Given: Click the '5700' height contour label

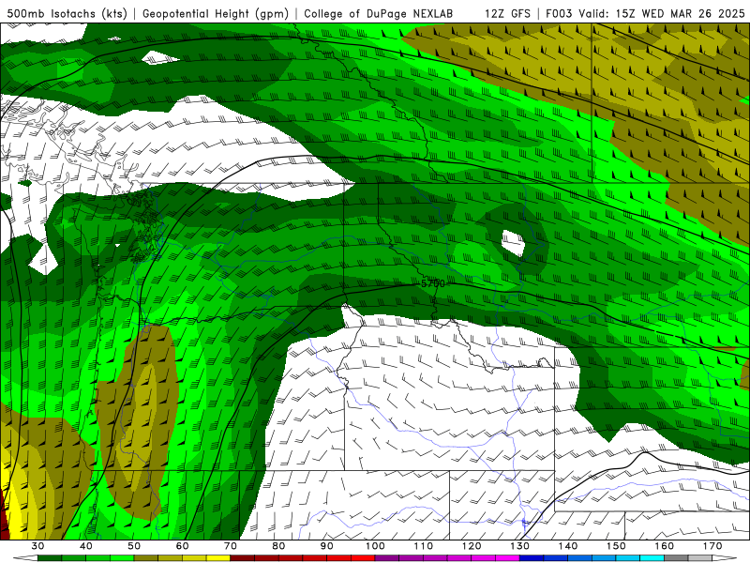Looking at the screenshot, I should pos(433,283).
